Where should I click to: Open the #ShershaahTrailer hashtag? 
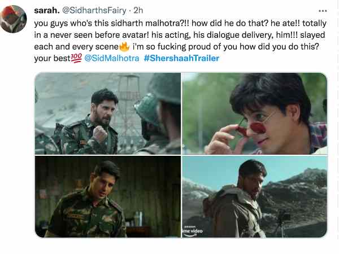click(181, 58)
